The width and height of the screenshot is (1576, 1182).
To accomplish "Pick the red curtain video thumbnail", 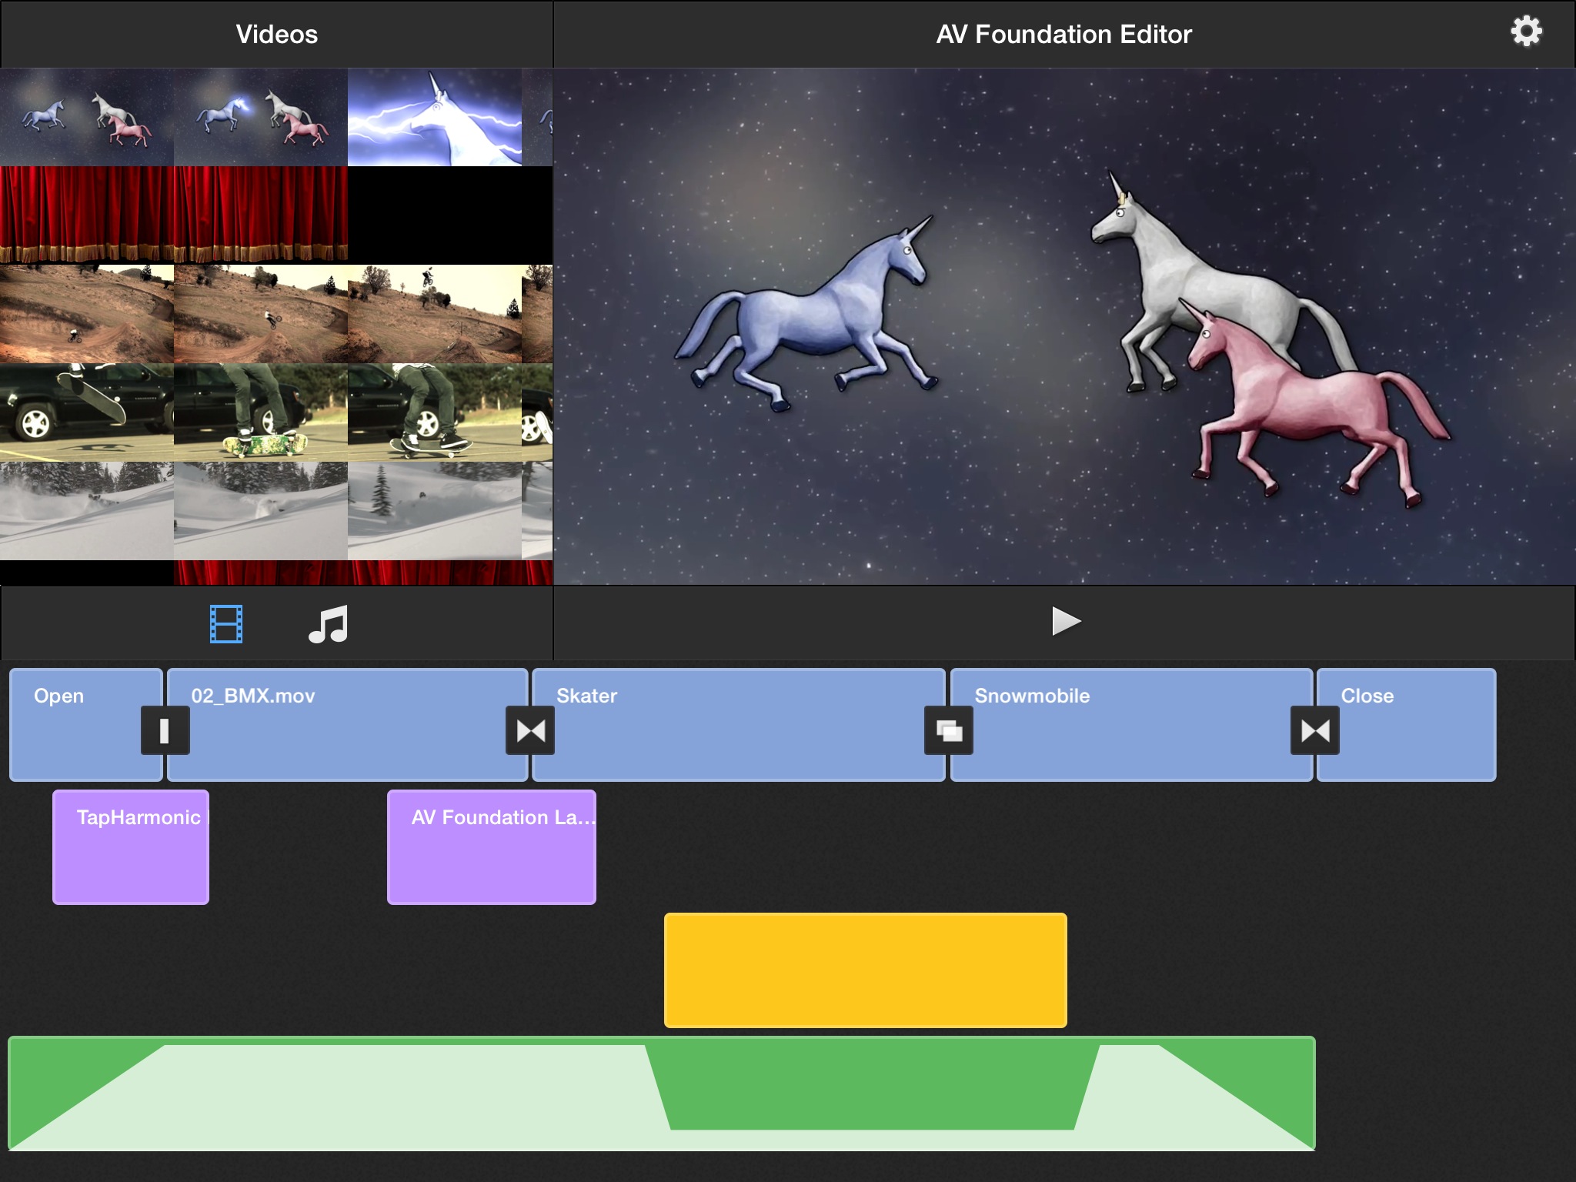I will point(87,215).
